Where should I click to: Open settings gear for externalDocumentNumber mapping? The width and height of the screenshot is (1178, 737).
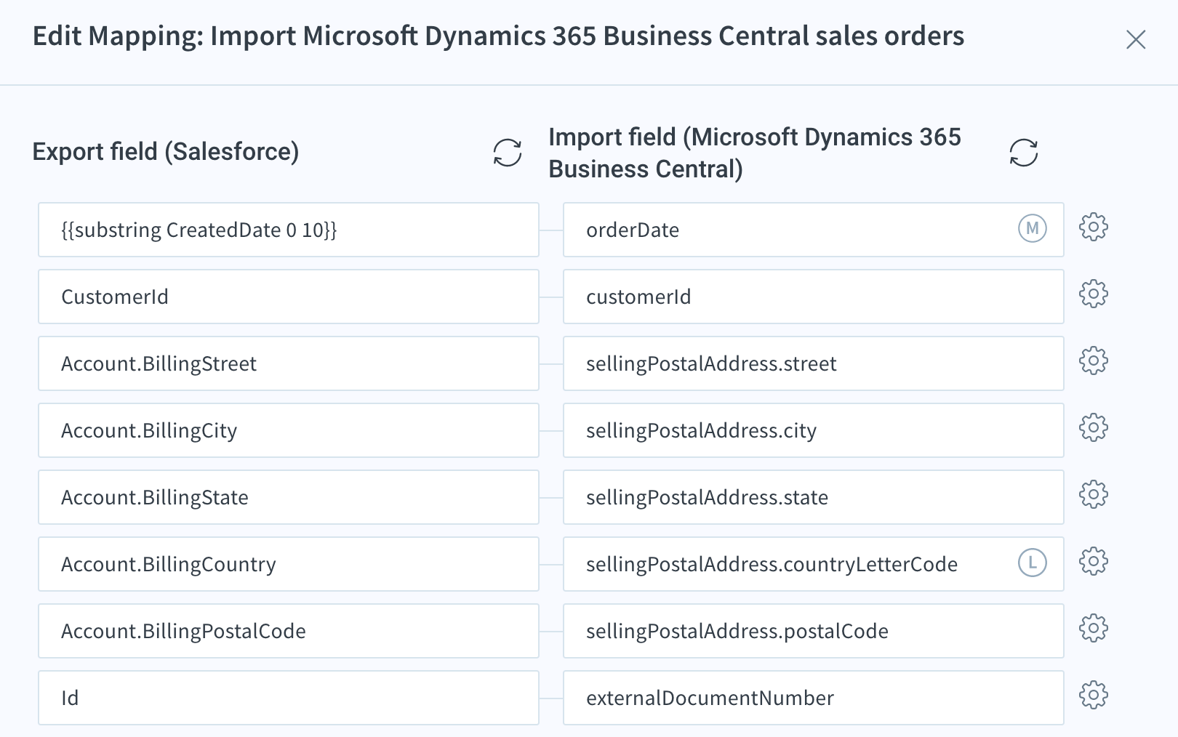(1093, 696)
